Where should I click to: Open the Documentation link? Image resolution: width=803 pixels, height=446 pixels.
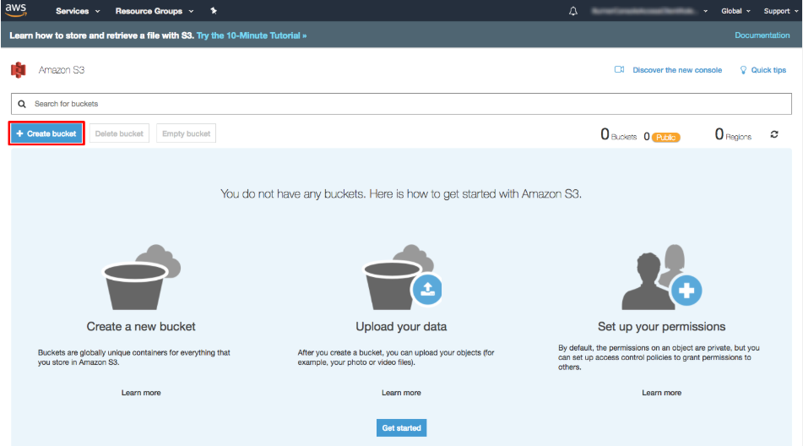click(762, 35)
